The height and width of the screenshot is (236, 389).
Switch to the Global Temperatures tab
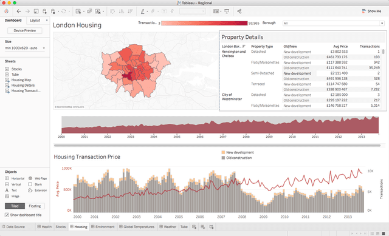(137, 227)
